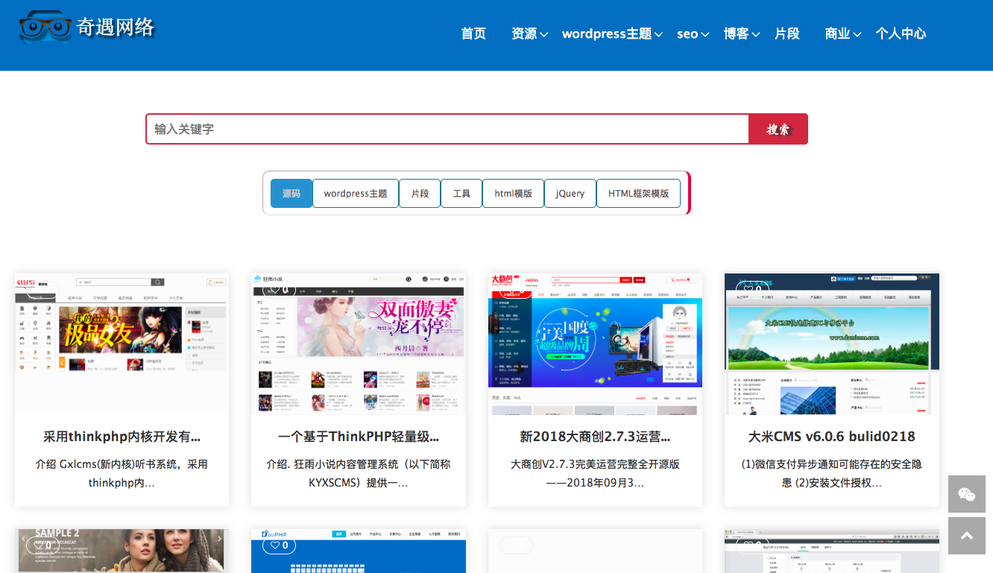Click the back-to-top arrow icon
Screen dimensions: 993x573
pos(966,536)
